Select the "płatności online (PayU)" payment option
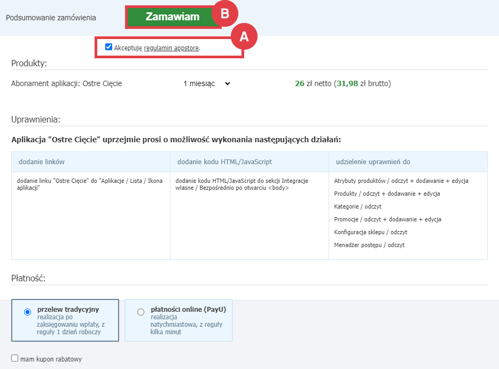The image size is (499, 369). pos(141,312)
